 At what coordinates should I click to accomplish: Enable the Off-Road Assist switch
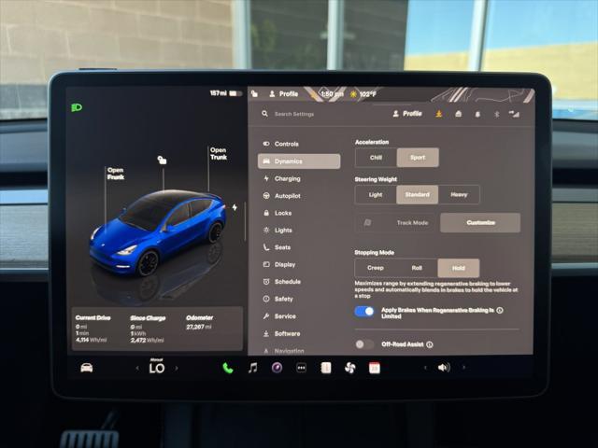[364, 344]
